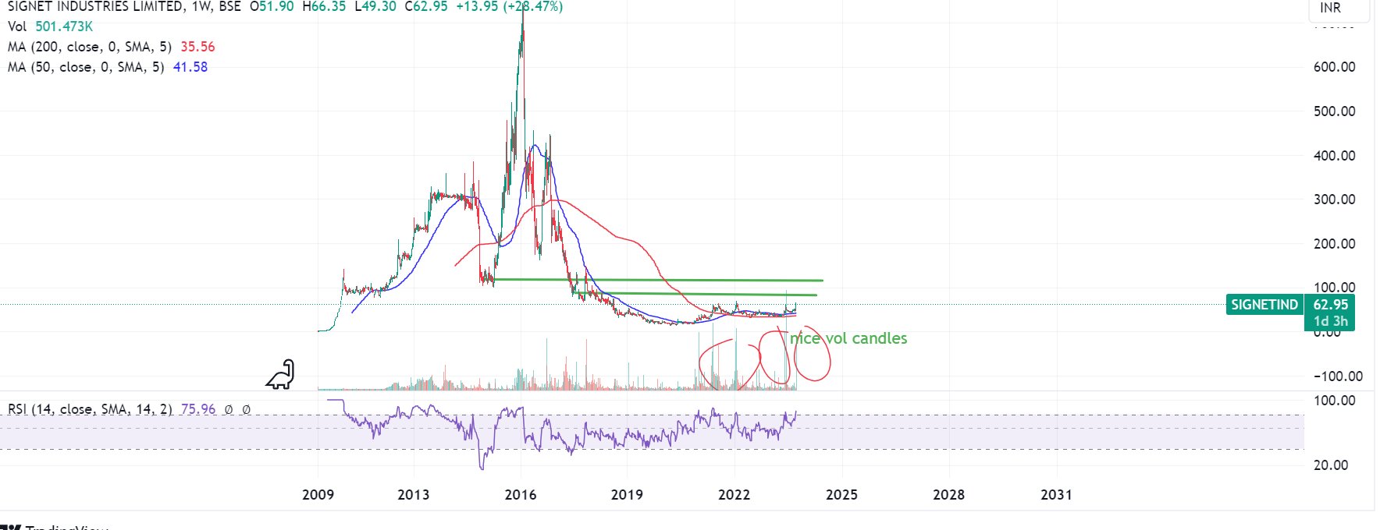Click the MA 50 value 41.58
1380x530 pixels.
(190, 67)
